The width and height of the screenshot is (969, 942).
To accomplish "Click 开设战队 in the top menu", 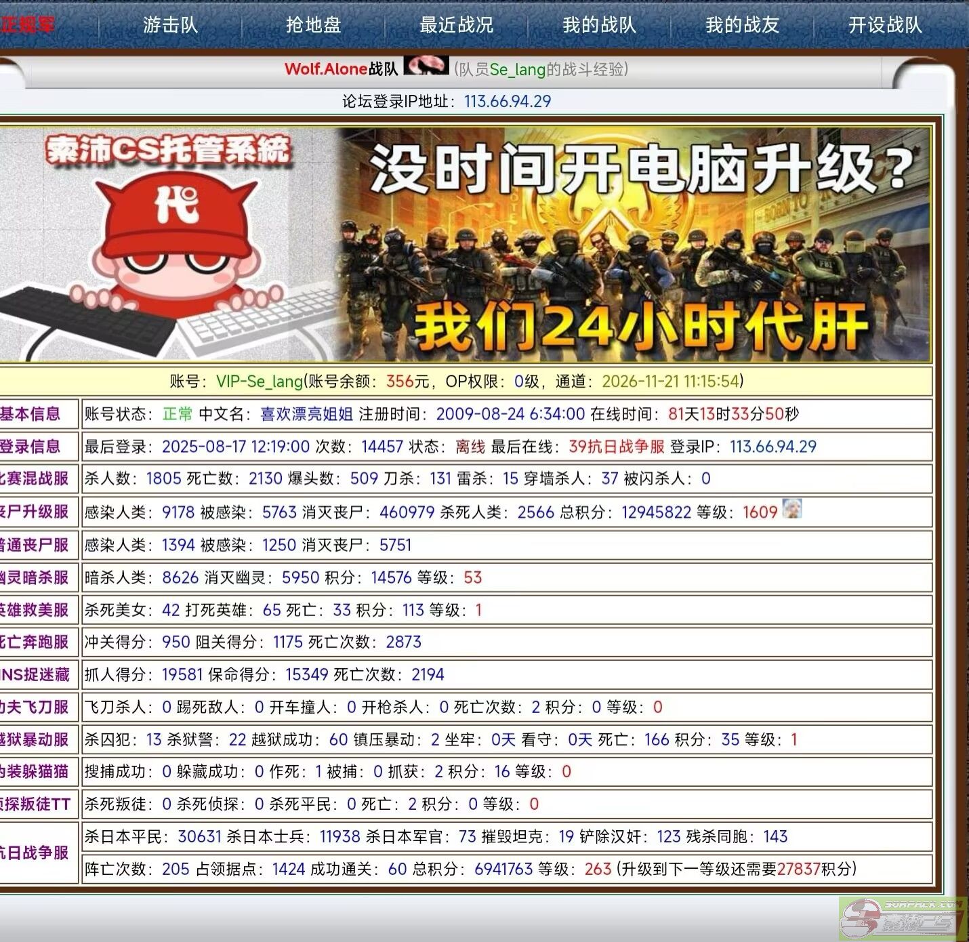I will point(885,25).
